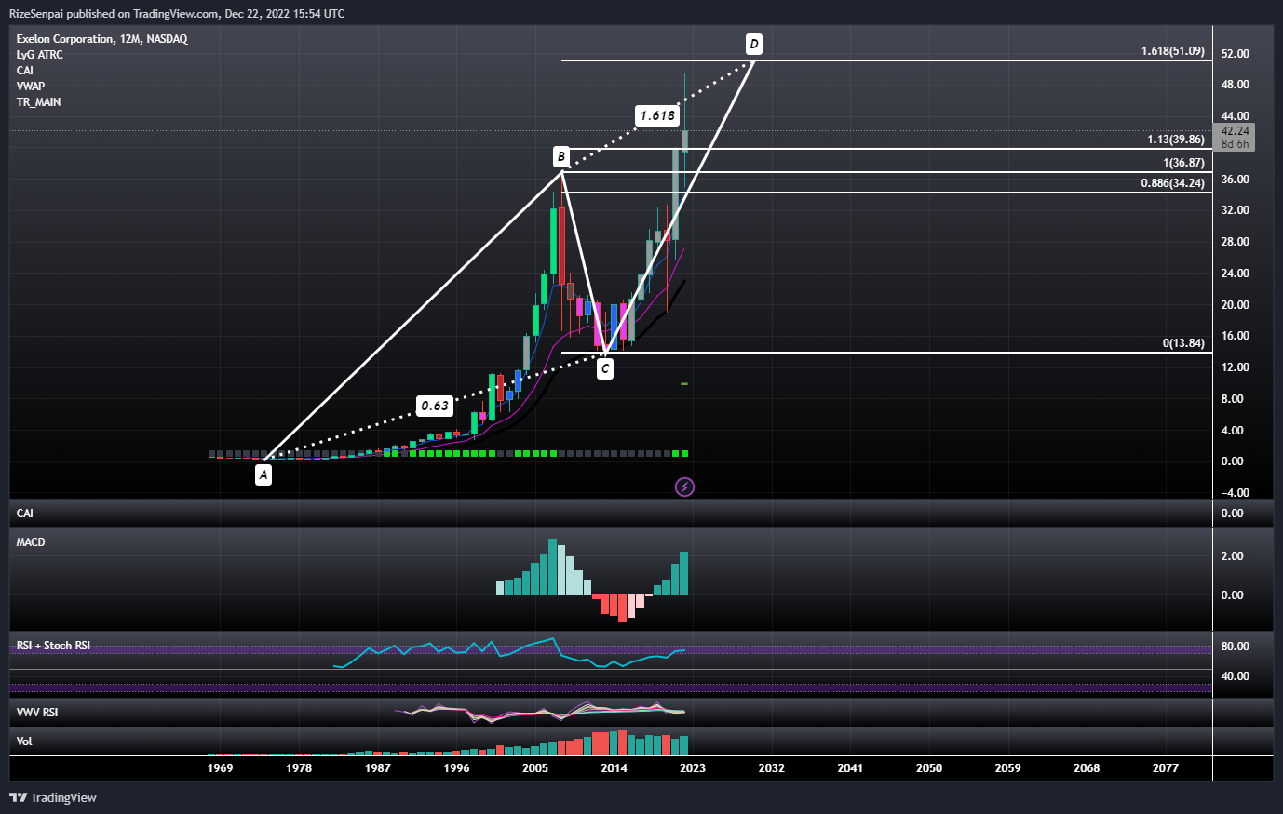The height and width of the screenshot is (814, 1283).
Task: Click the 1987 label on time axis
Action: pyautogui.click(x=378, y=768)
